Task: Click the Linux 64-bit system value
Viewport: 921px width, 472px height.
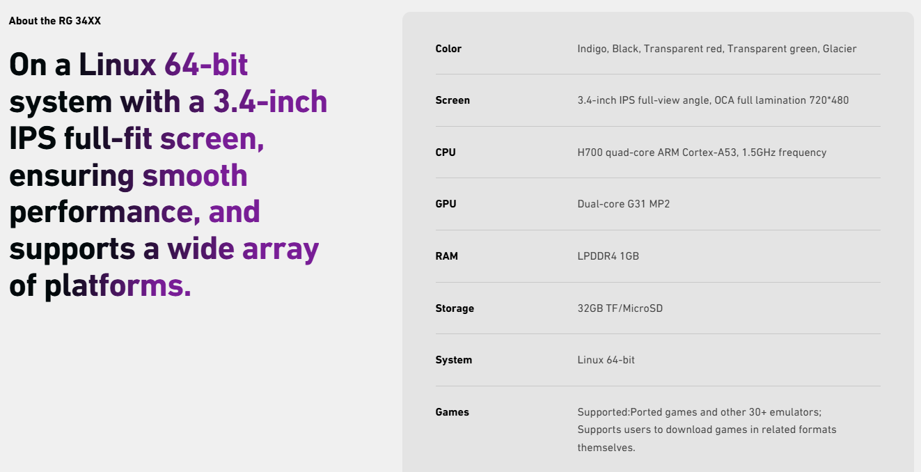Action: tap(606, 360)
